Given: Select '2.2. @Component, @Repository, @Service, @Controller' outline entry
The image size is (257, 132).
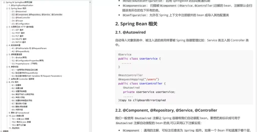Looking at the screenshot, I should point(37,15).
